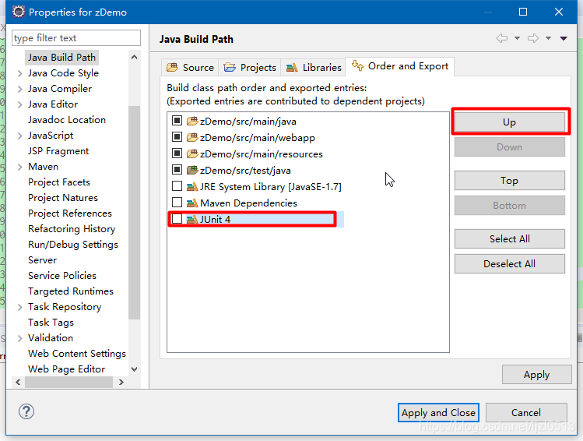Open the view menu dropdown triangle
Image resolution: width=583 pixels, height=441 pixels.
564,38
